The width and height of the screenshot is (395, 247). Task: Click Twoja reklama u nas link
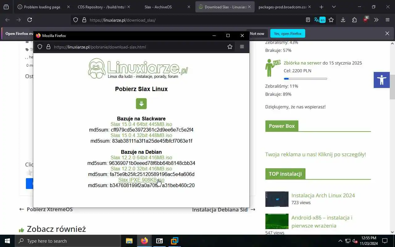click(315, 154)
